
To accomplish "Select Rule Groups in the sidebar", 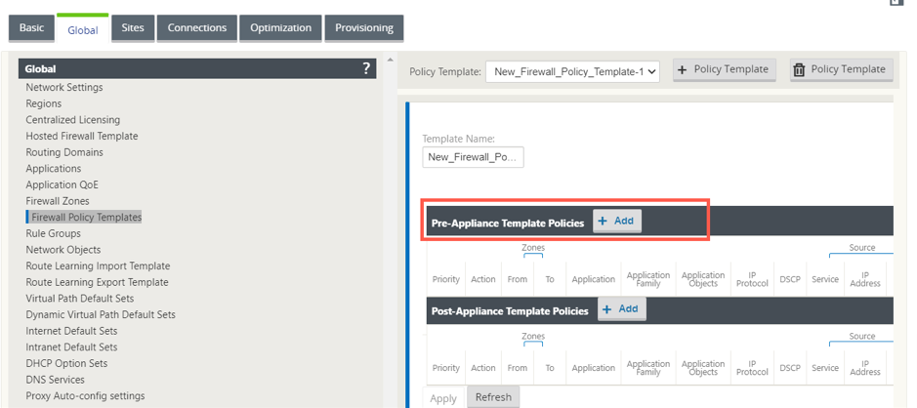I will pyautogui.click(x=53, y=233).
